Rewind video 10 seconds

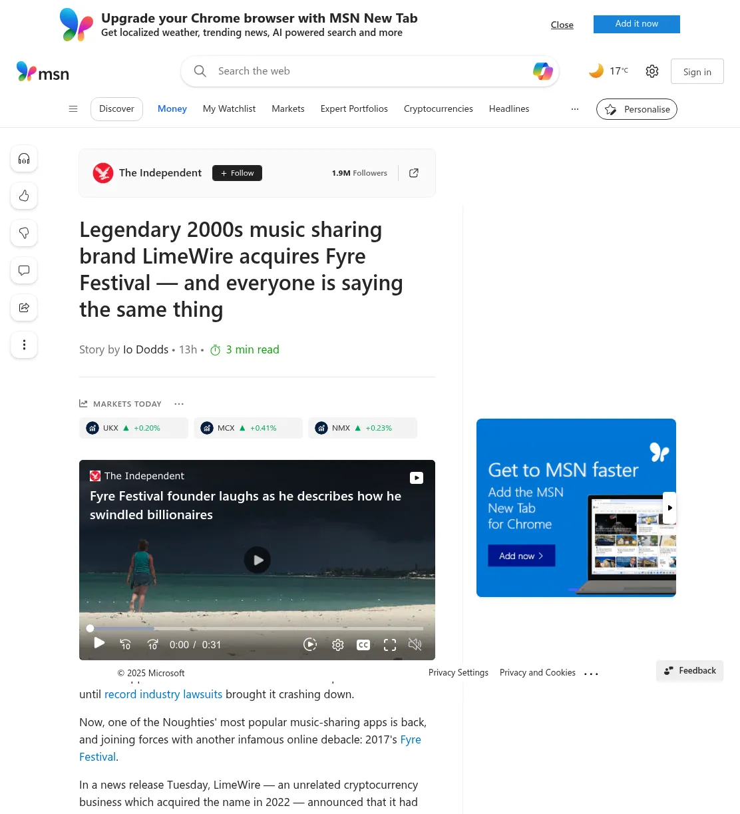(125, 644)
